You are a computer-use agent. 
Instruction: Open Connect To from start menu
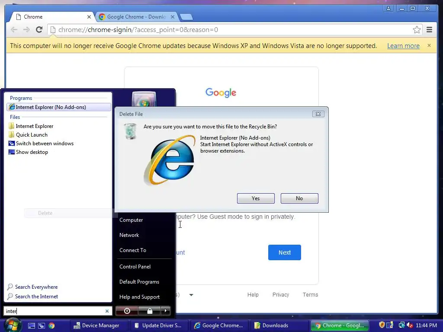(133, 250)
